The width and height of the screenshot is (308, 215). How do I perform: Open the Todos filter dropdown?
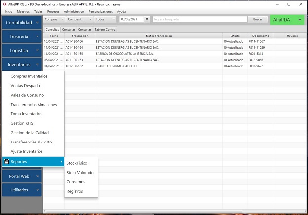pyautogui.click(x=105, y=19)
